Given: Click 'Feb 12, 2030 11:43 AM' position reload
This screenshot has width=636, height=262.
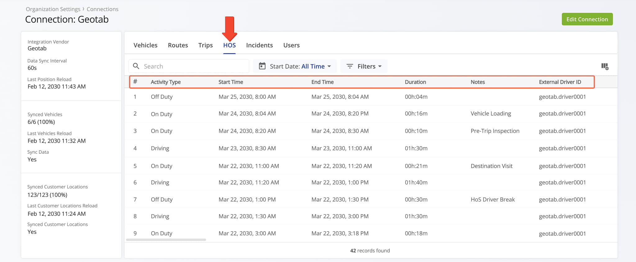Looking at the screenshot, I should (57, 87).
